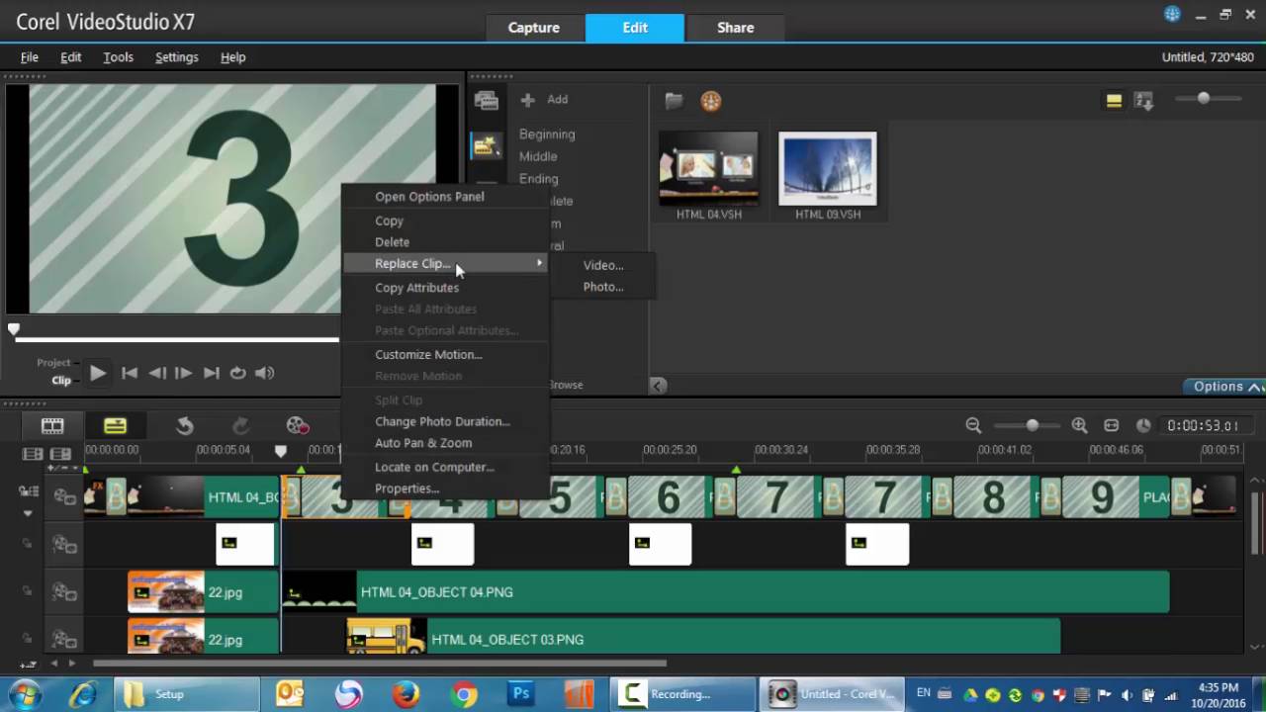Jump to start of clip
The image size is (1266, 712).
[x=130, y=373]
